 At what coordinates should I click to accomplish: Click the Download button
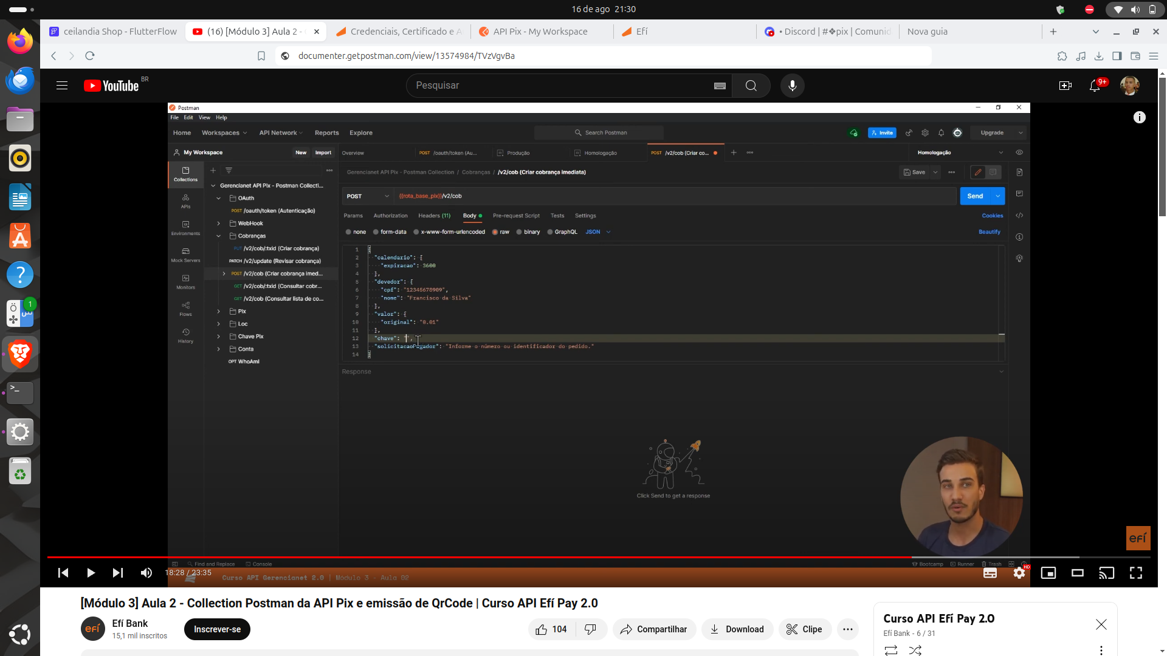click(737, 629)
